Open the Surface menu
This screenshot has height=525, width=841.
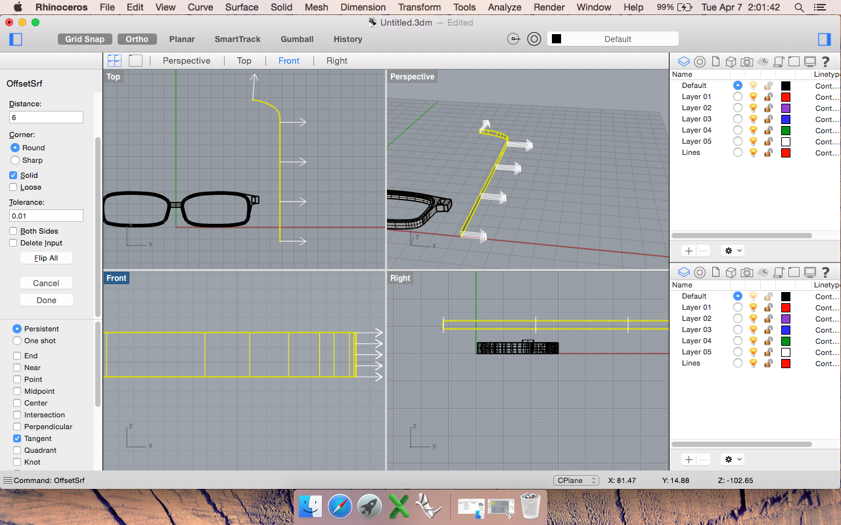242,7
